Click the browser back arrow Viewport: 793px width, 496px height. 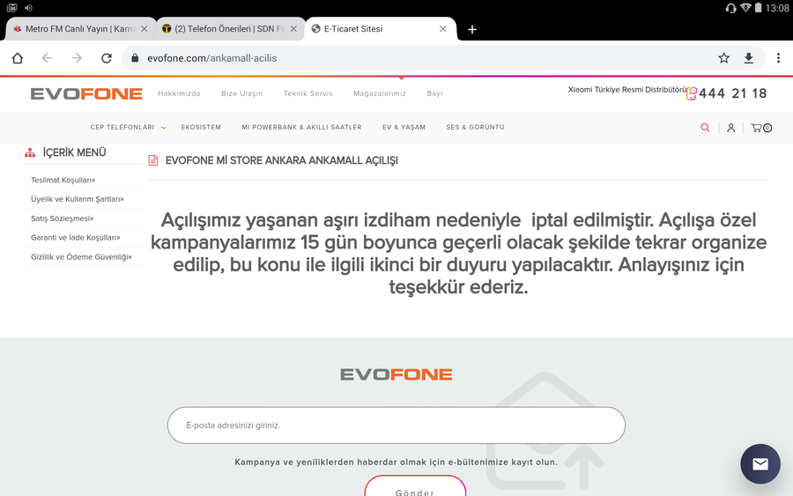tap(47, 58)
